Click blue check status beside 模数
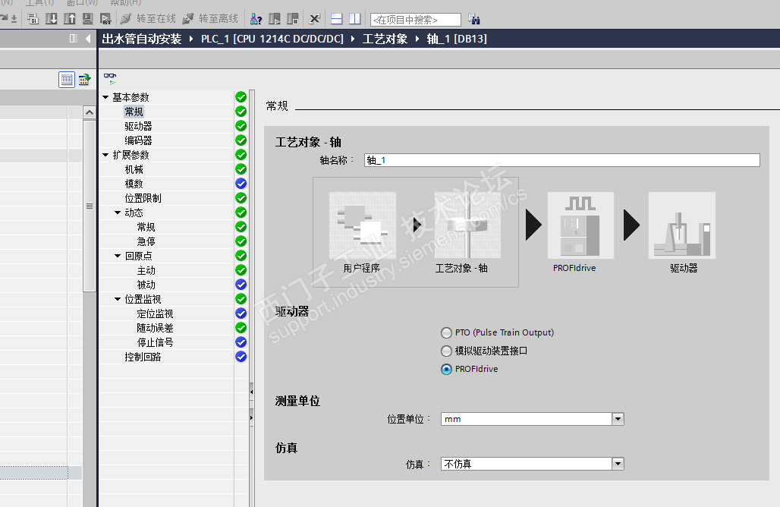 241,184
